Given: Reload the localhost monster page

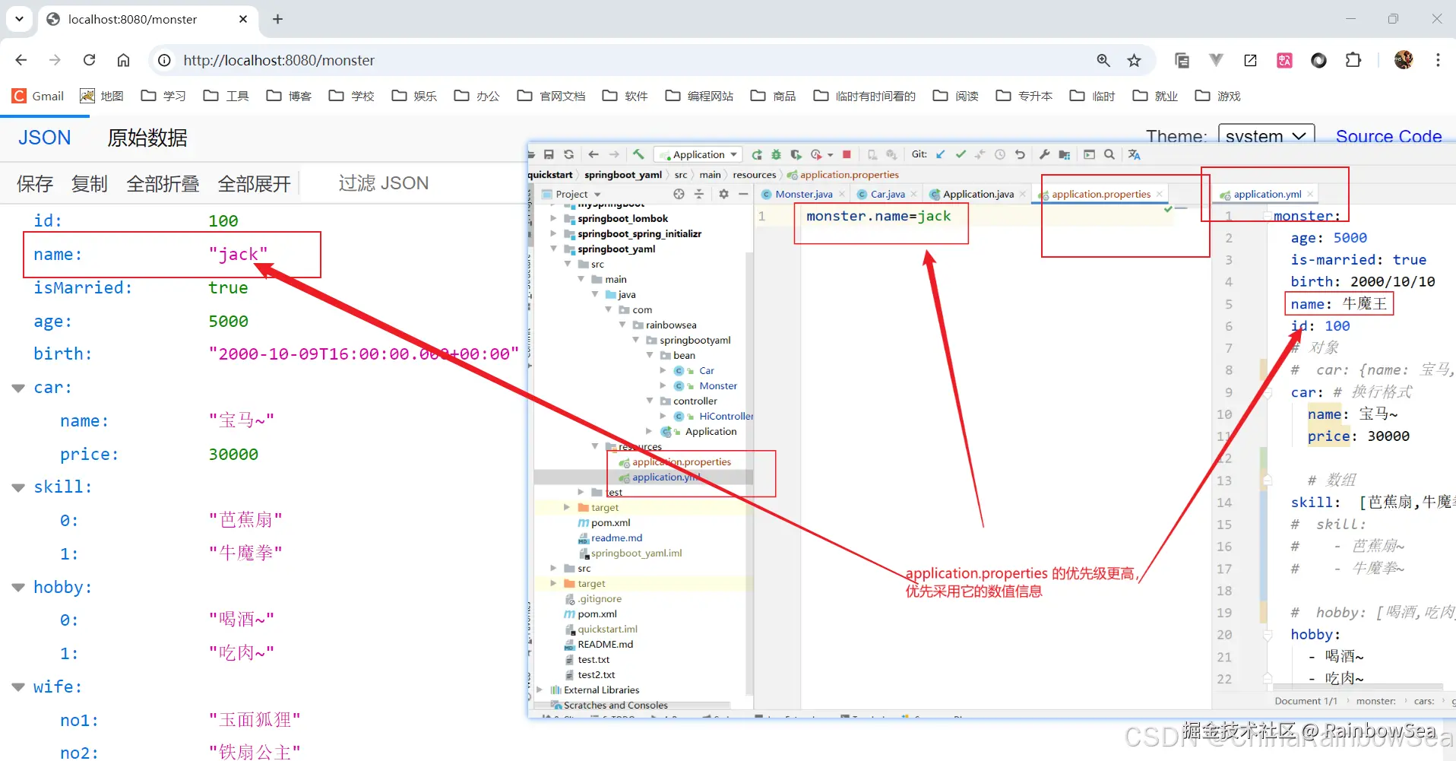Looking at the screenshot, I should [89, 60].
